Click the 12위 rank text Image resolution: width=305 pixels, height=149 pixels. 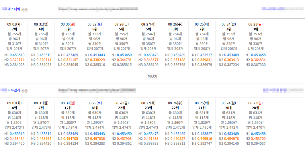(x=68, y=107)
